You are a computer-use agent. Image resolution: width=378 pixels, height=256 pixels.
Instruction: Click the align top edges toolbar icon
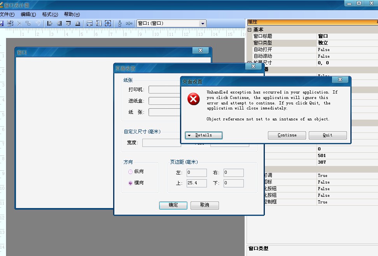pos(68,23)
